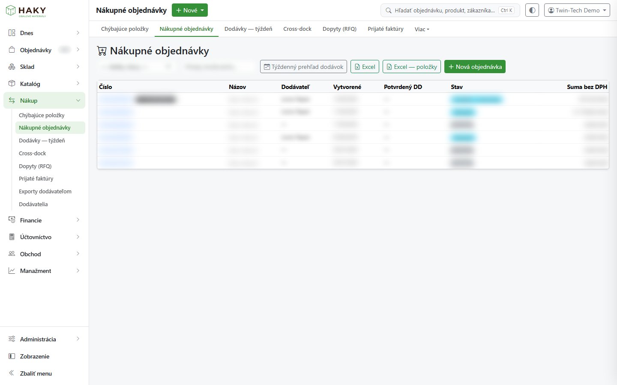Open the Prijaté faktúry tab

[386, 29]
